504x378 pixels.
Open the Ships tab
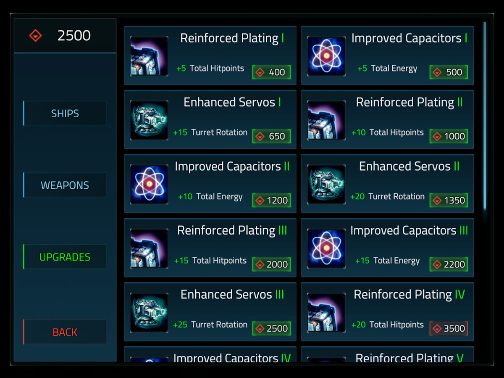(x=65, y=114)
